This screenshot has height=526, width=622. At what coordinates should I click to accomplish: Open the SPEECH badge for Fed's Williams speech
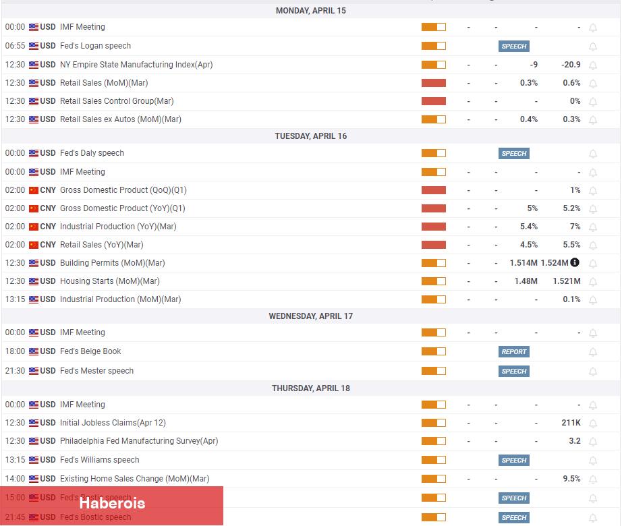[x=513, y=460]
